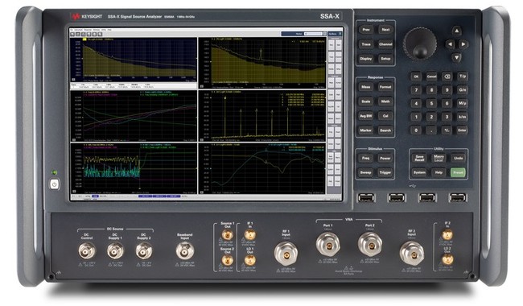Open the Trigger stimulus settings key
Image resolution: width=523 pixels, height=306 pixels.
pyautogui.click(x=385, y=172)
